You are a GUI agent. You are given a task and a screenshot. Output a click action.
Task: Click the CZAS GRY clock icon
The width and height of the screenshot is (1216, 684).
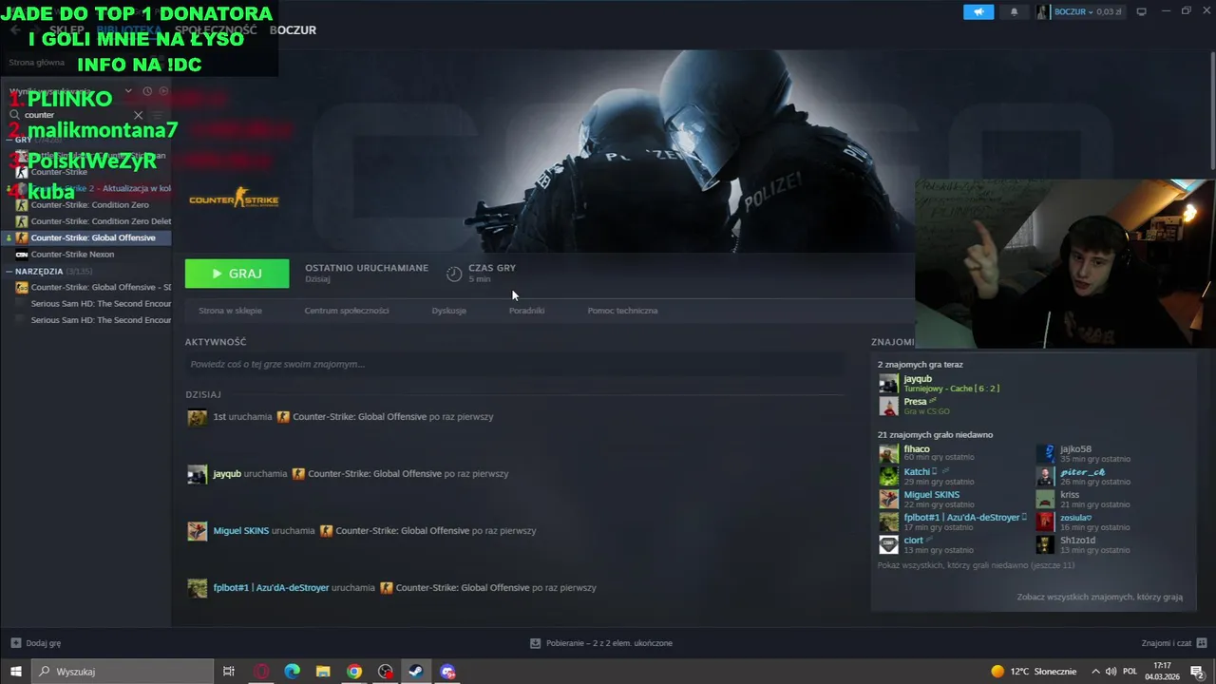(x=454, y=274)
